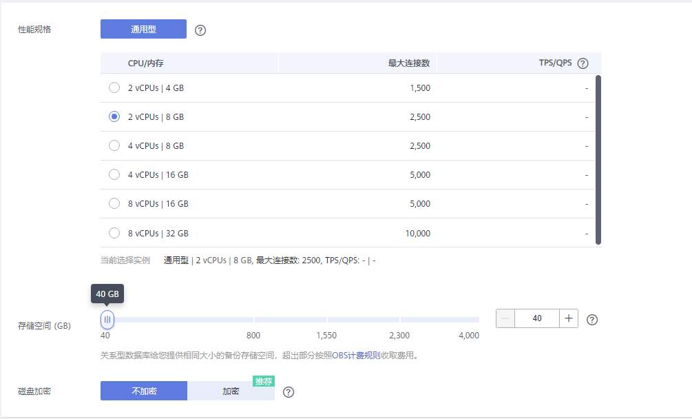Click the 性能规格 label

pyautogui.click(x=34, y=29)
